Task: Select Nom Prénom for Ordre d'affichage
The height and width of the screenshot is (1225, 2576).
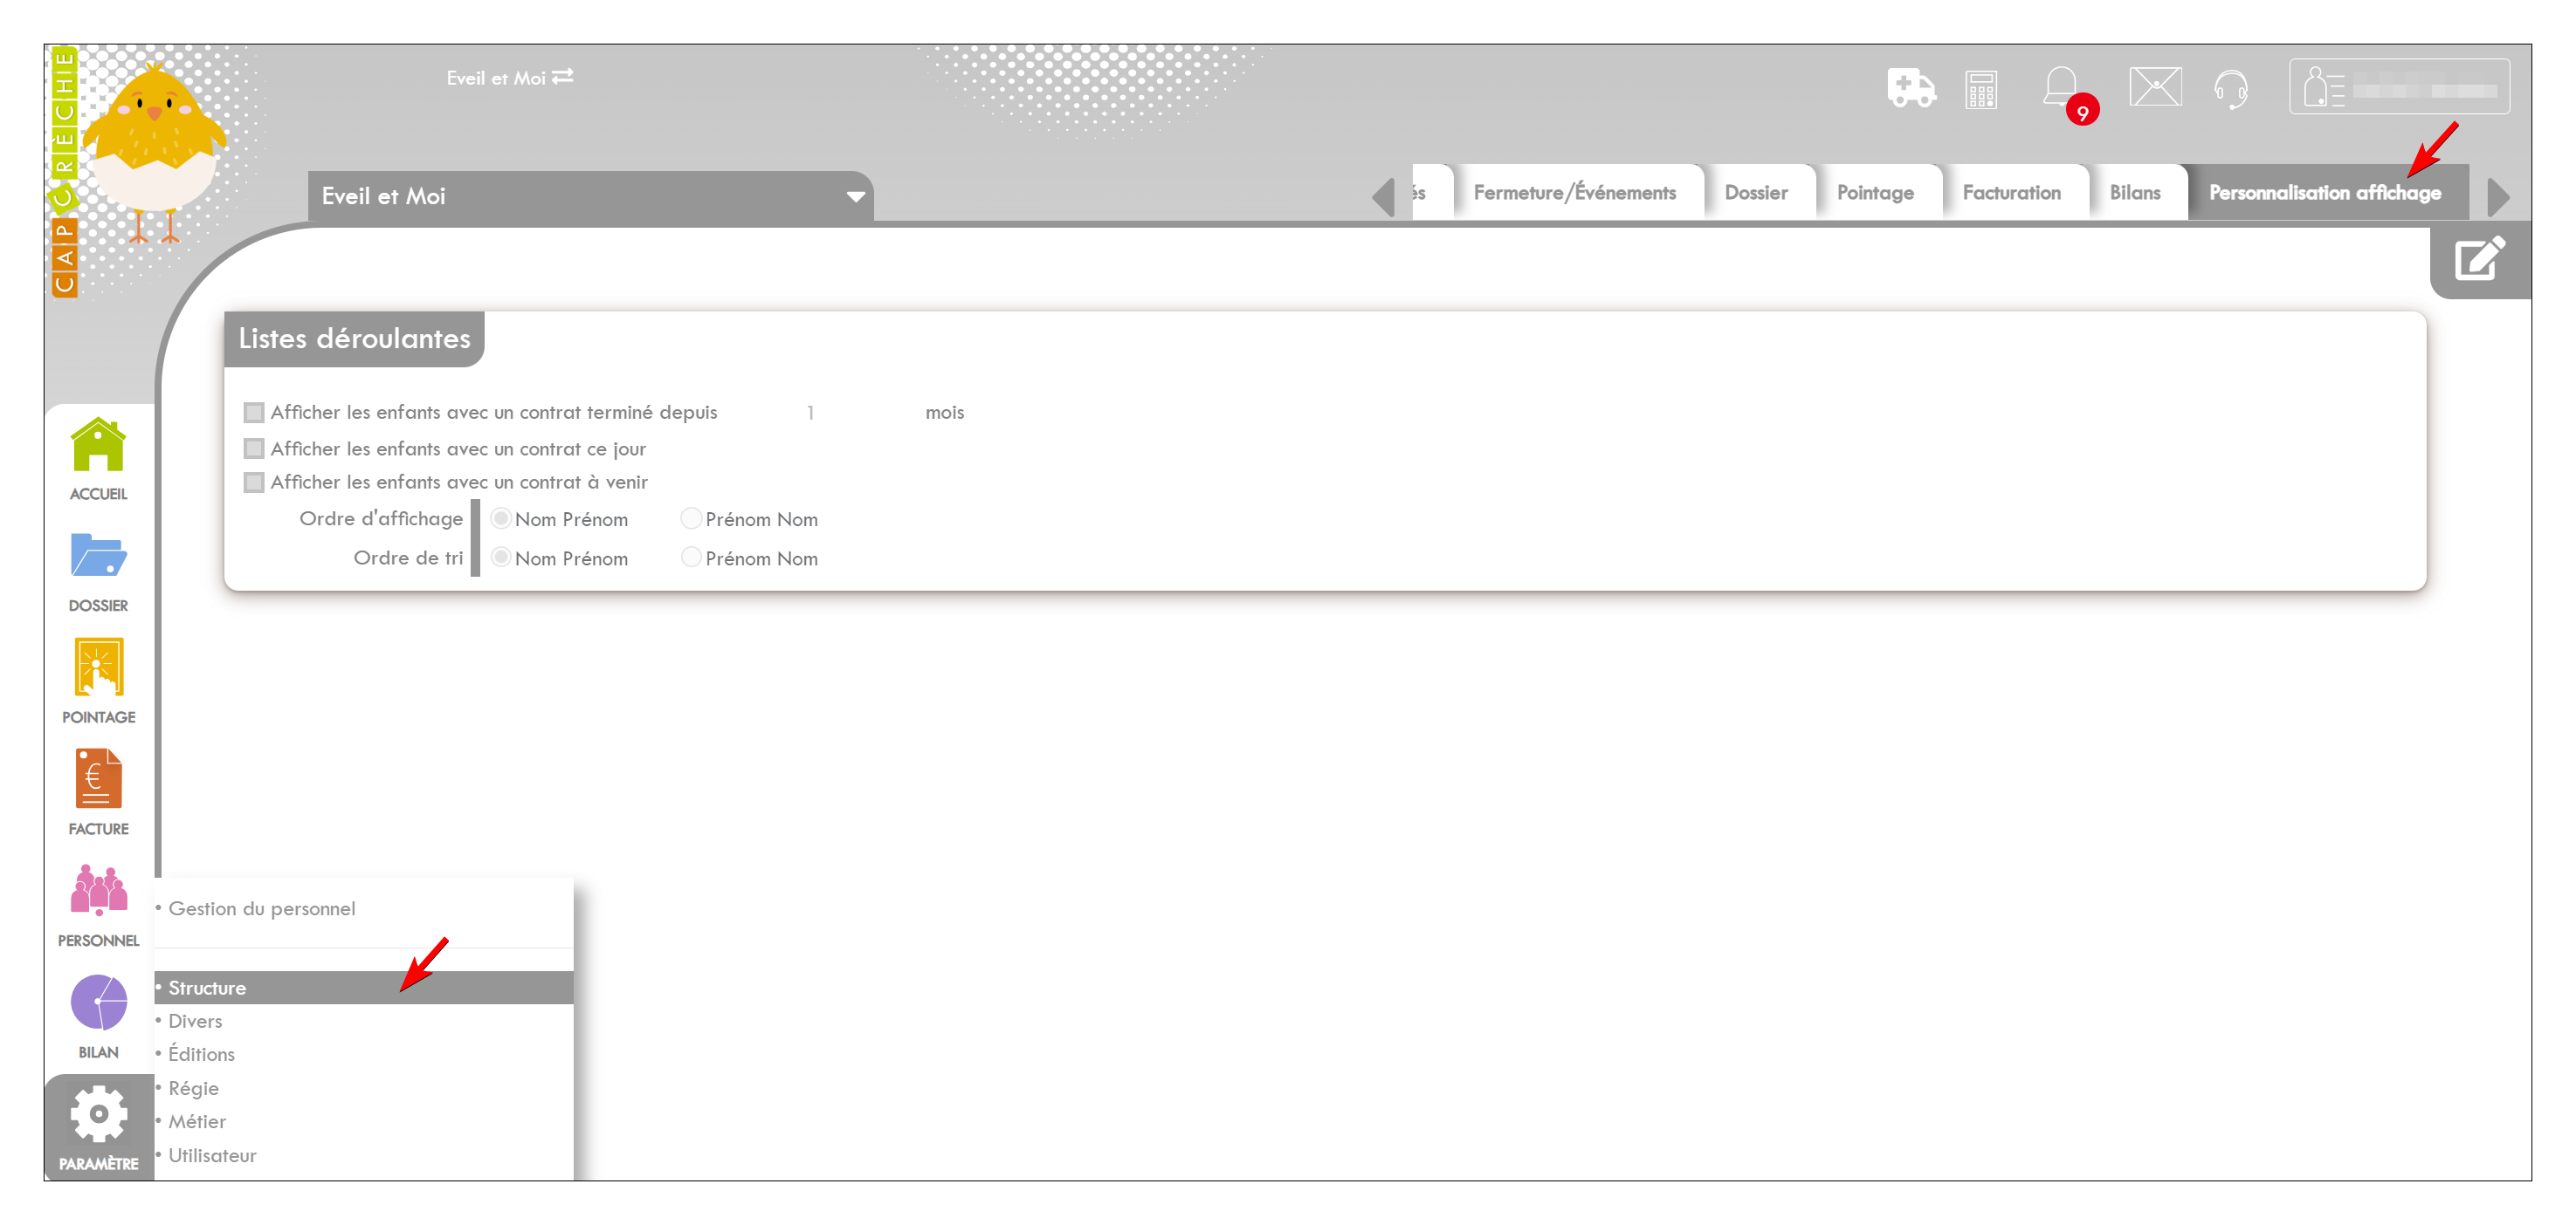Action: (501, 518)
